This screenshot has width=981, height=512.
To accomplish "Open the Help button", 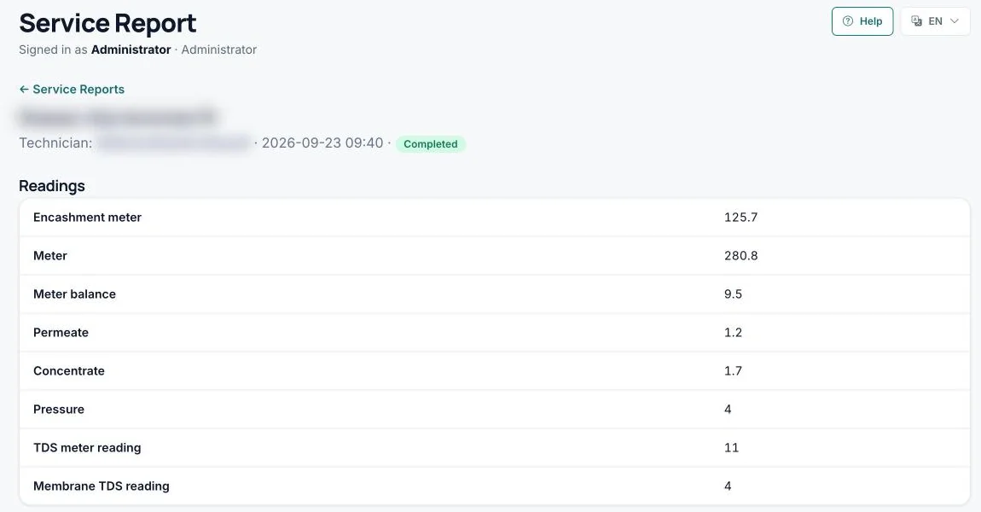I will [862, 21].
